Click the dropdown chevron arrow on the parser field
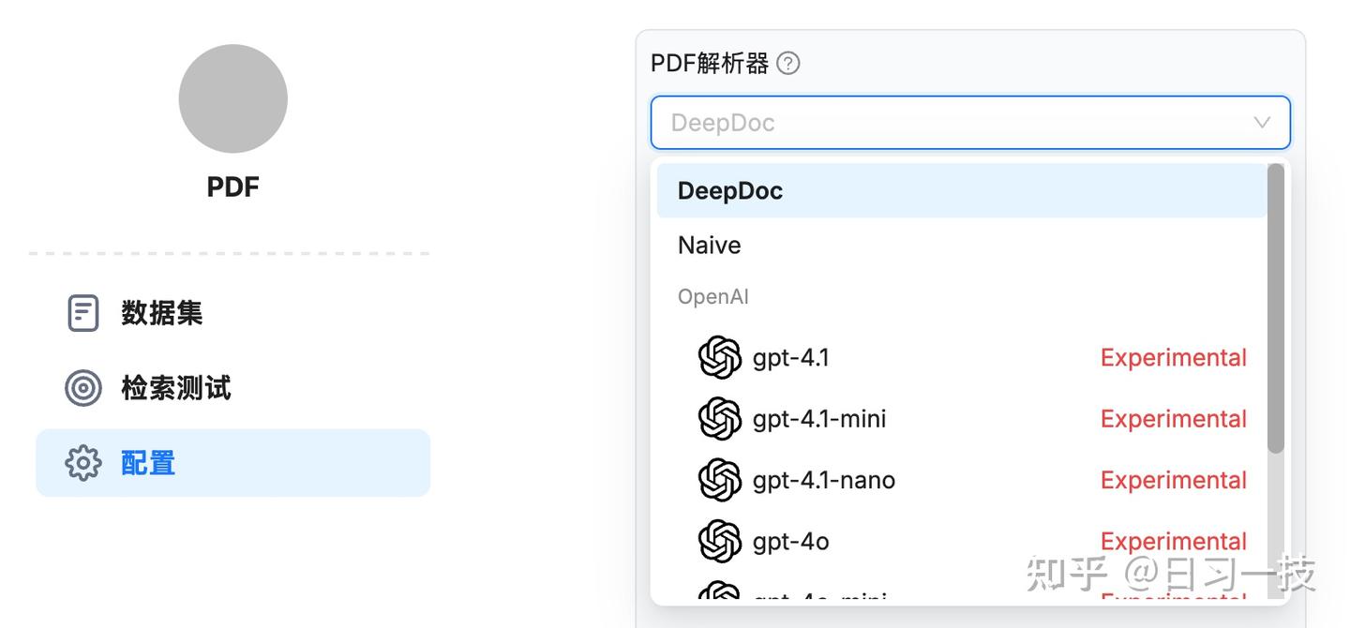 tap(1261, 122)
